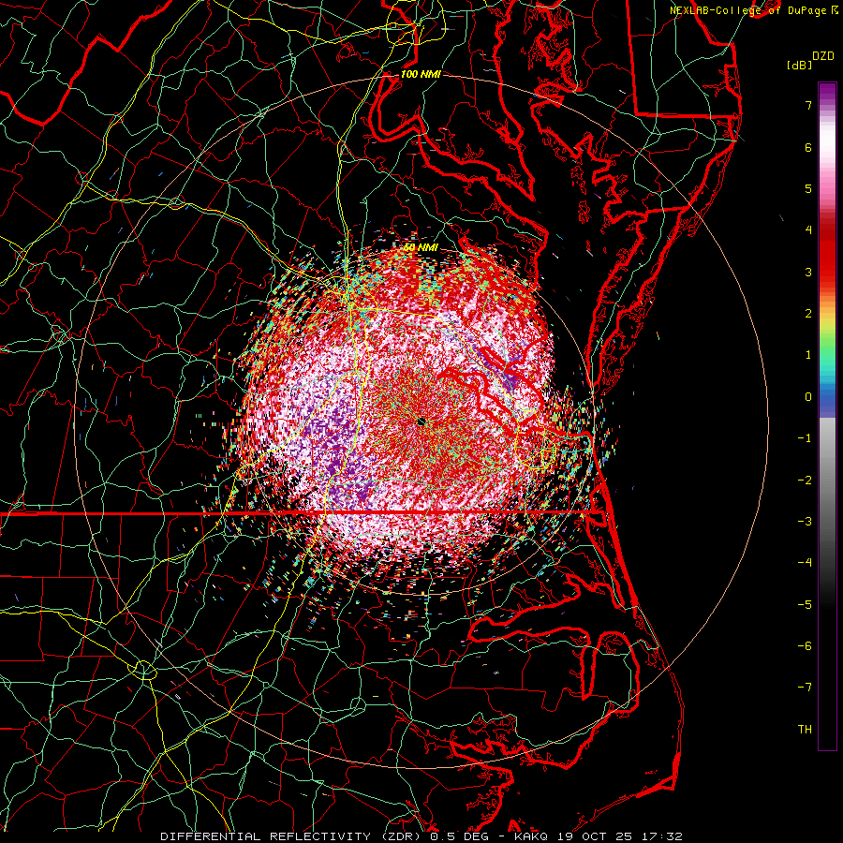Click the -3 value on the dB scale
This screenshot has height=843, width=843.
pos(805,522)
